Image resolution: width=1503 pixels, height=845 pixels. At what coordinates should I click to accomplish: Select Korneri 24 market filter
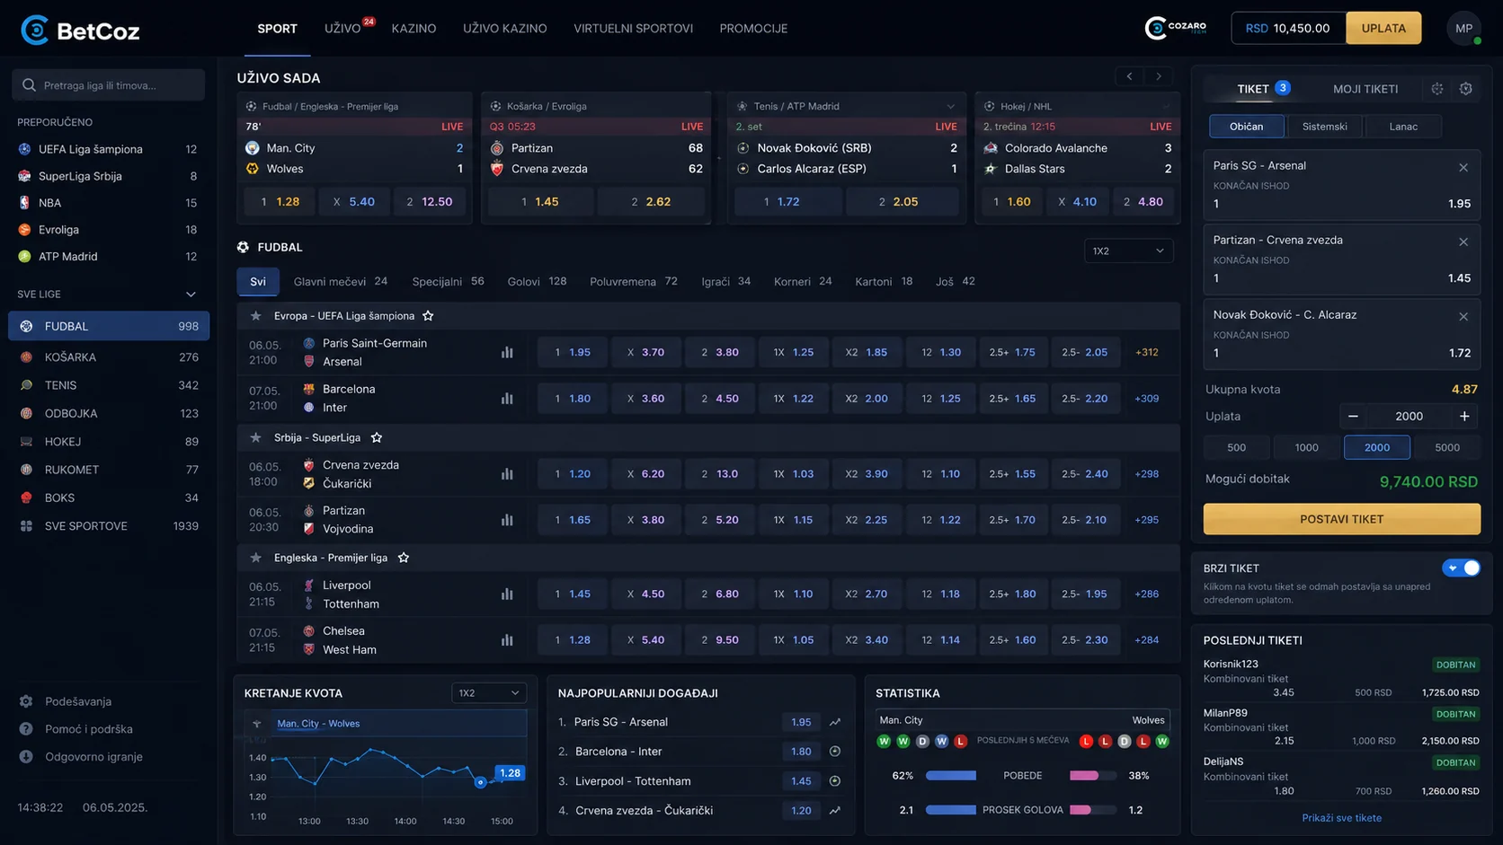(803, 281)
